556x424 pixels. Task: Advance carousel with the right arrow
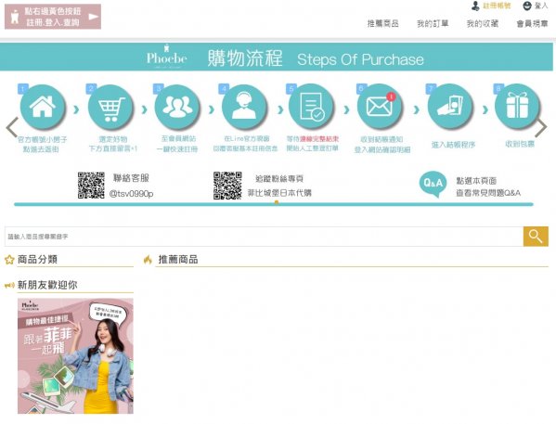541,128
